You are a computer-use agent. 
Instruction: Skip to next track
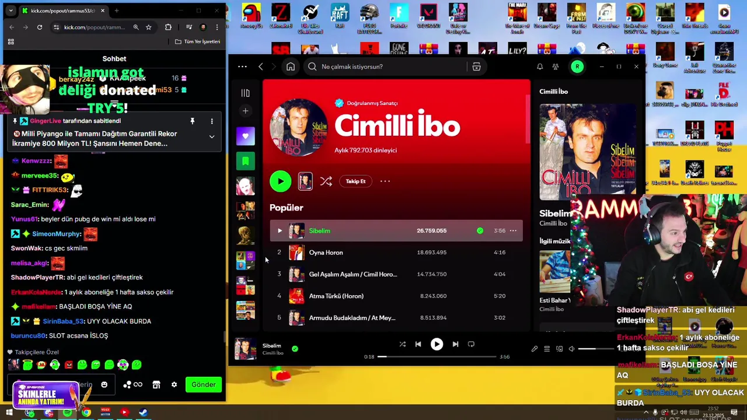point(455,344)
